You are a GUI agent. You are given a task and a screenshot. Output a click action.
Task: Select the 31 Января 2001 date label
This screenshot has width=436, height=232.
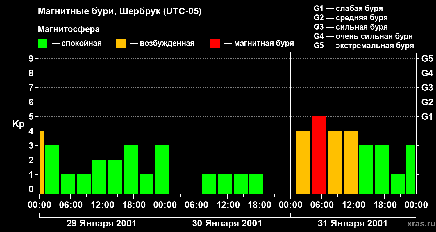(x=353, y=224)
